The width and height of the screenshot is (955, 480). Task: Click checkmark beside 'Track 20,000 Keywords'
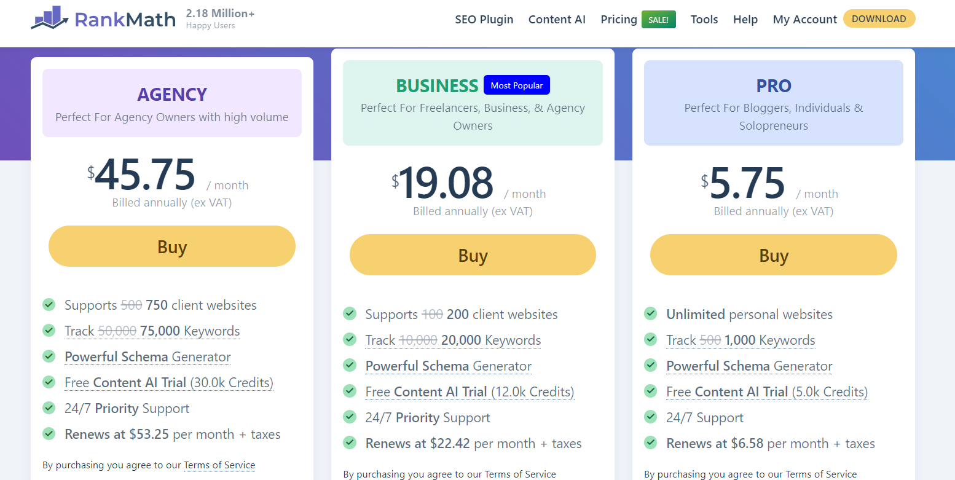pos(350,339)
